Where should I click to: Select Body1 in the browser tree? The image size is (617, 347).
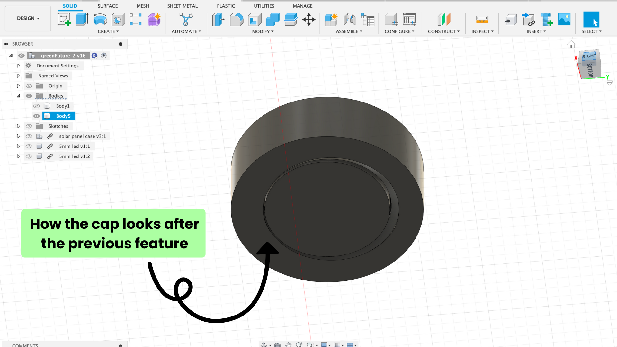tap(63, 106)
